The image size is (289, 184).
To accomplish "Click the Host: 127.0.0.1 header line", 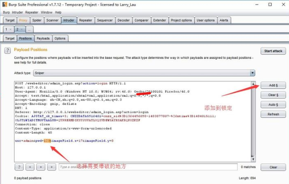I will coord(30,87).
